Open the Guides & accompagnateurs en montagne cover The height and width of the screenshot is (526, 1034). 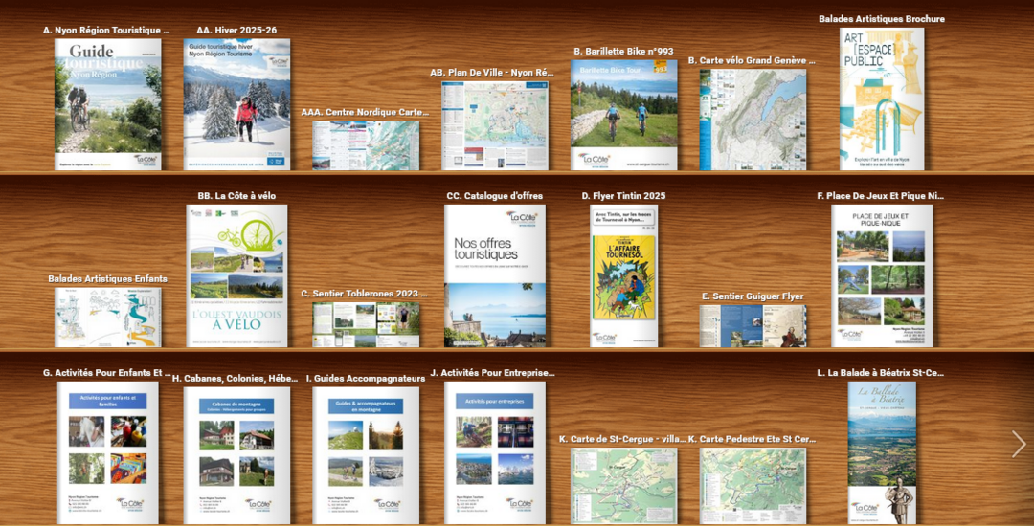(366, 455)
